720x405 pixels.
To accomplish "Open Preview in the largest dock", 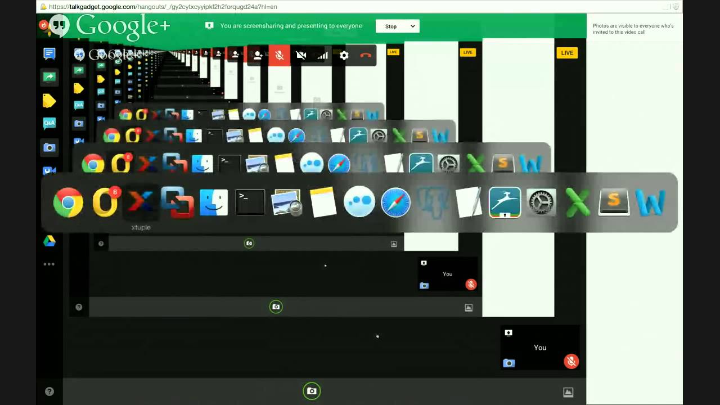I will coord(287,202).
